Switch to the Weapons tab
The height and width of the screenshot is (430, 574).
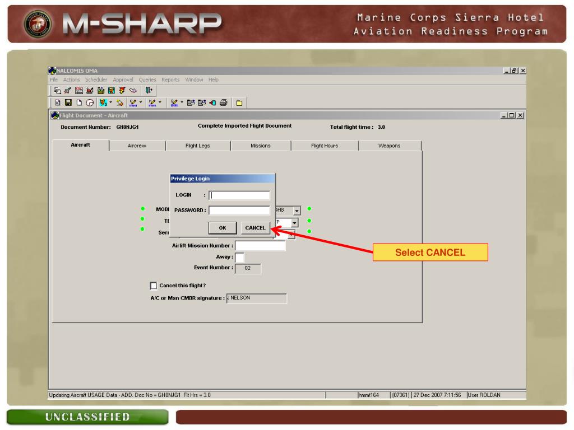tap(389, 146)
